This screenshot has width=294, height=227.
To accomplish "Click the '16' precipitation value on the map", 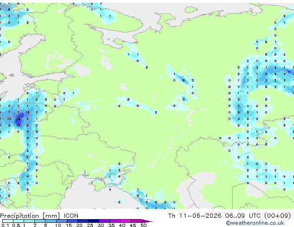I will (18, 125).
